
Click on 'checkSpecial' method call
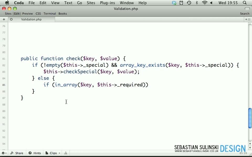[80, 72]
